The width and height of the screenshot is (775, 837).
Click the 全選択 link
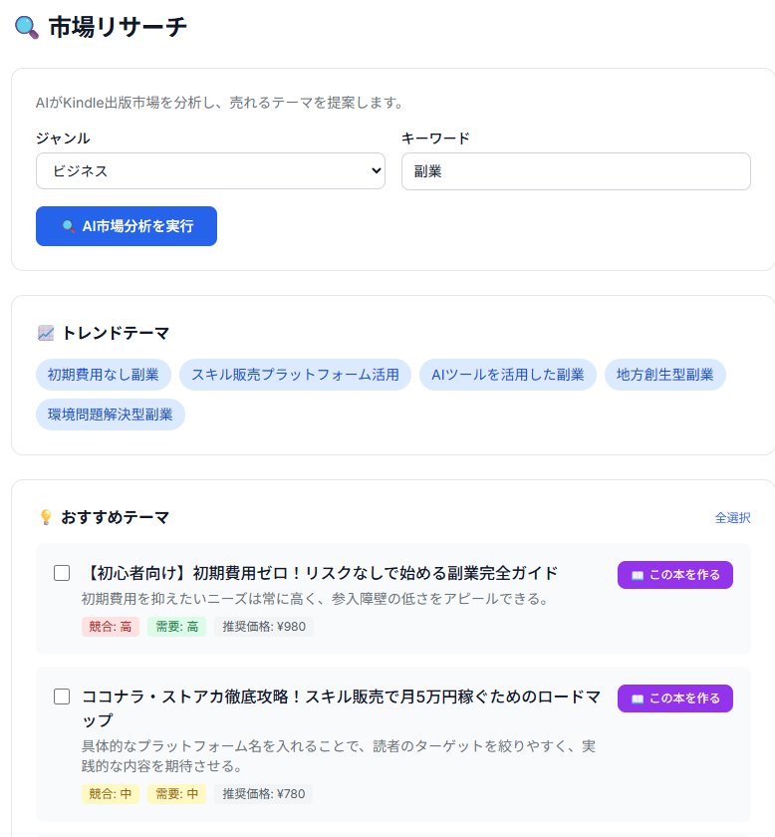point(732,518)
